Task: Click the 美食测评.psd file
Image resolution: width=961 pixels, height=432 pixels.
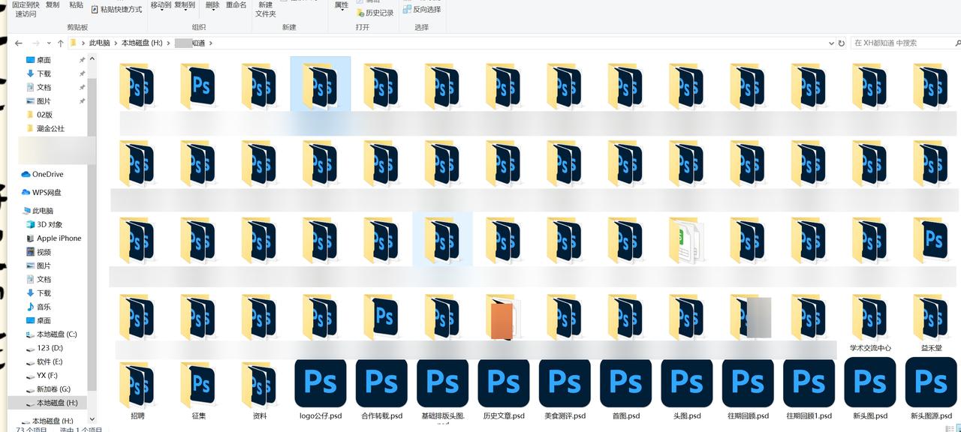Action: pos(565,383)
